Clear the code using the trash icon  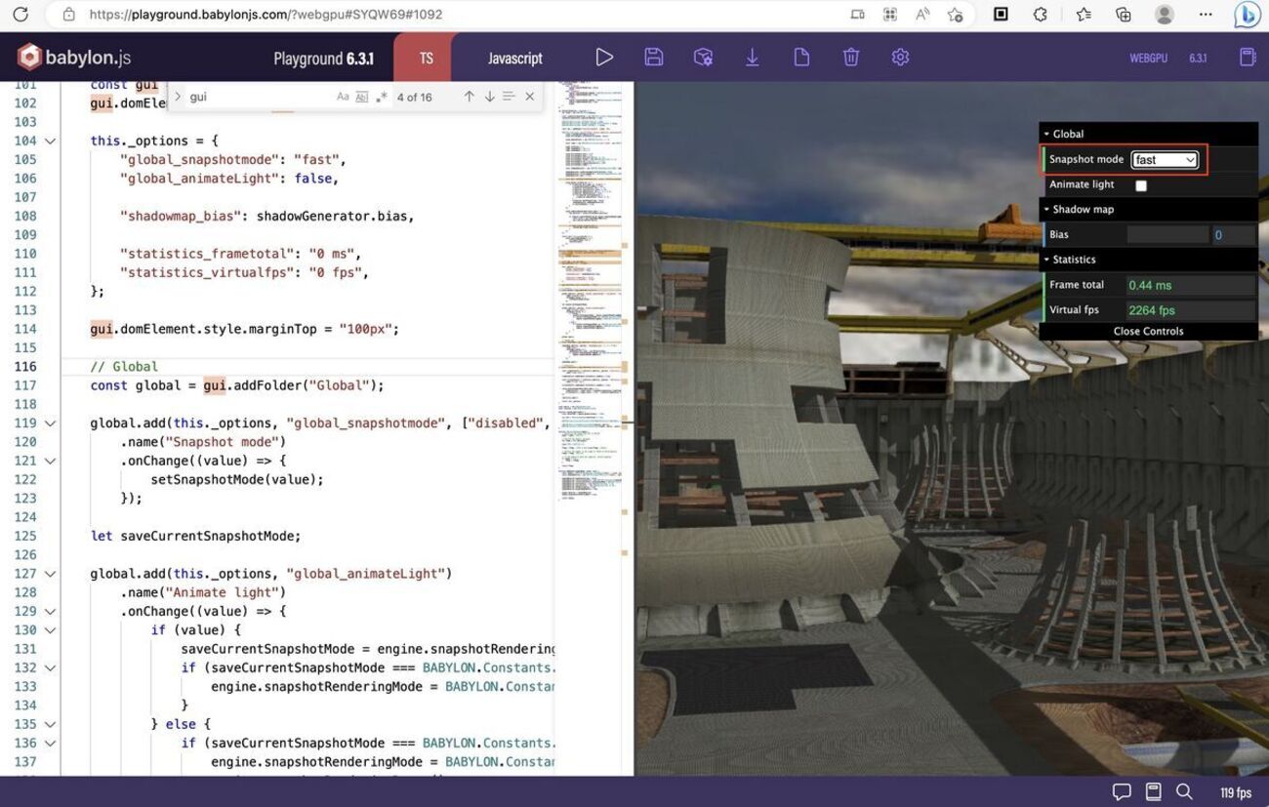[x=850, y=57]
